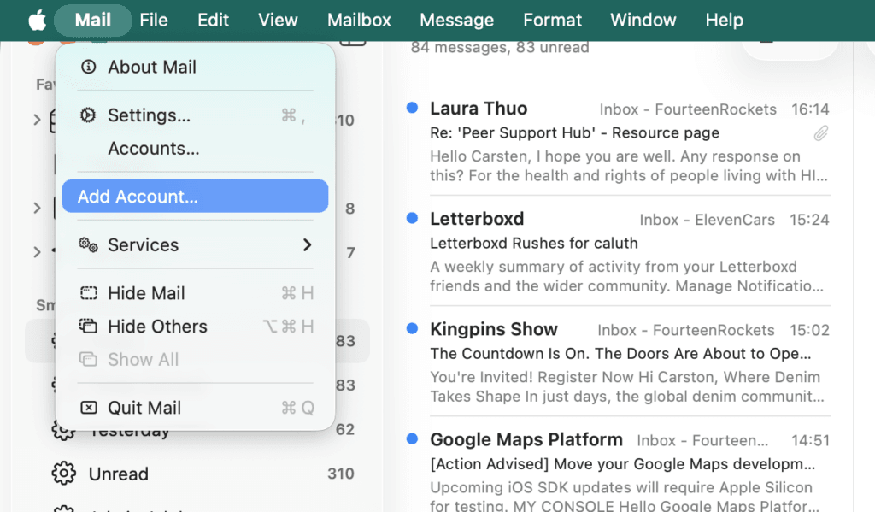Image resolution: width=875 pixels, height=512 pixels.
Task: Choose Add Account… menu item
Action: pyautogui.click(x=195, y=196)
